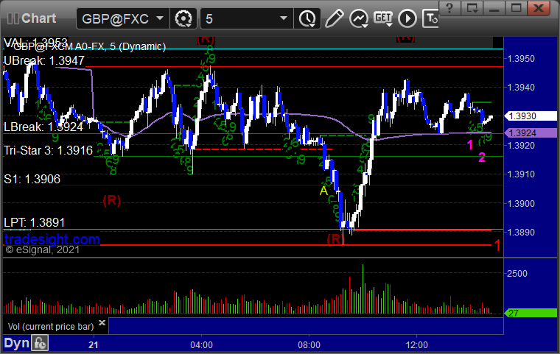Viewport: 560px width, 354px height.
Task: Click the To toolbar icon
Action: click(x=430, y=18)
